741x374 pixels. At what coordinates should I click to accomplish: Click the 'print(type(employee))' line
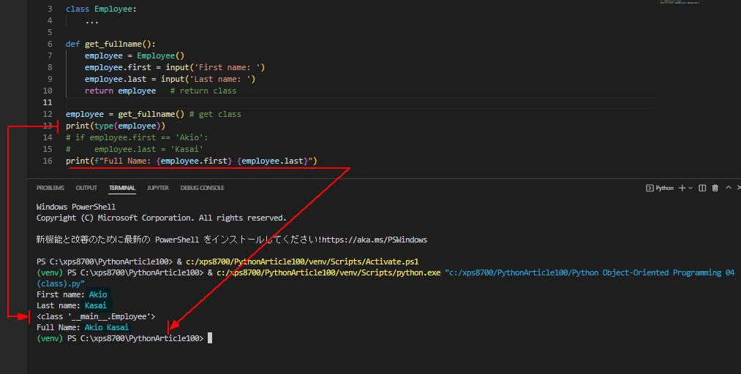click(116, 126)
